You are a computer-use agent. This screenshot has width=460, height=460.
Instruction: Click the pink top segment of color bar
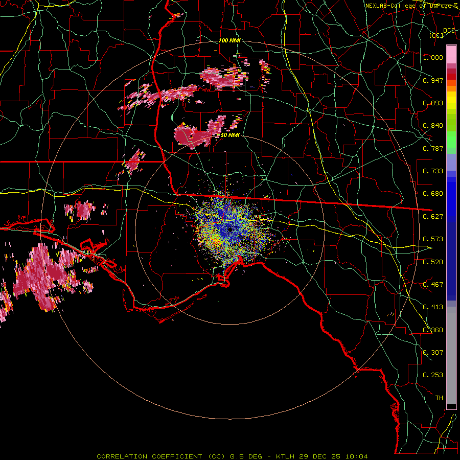point(451,54)
